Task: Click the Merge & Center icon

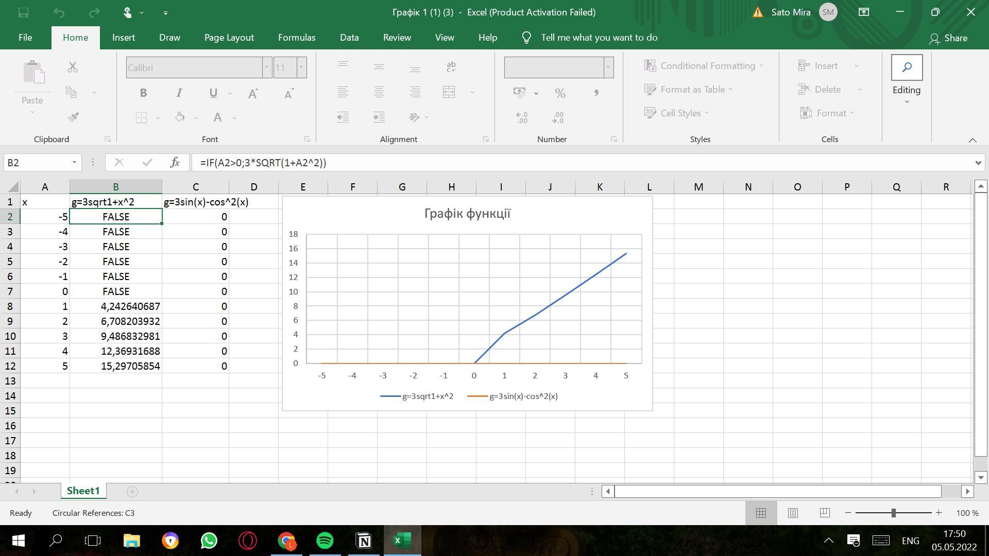Action: [x=449, y=92]
